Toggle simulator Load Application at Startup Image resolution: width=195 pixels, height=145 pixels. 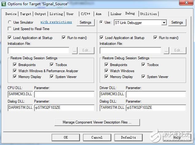10,38
